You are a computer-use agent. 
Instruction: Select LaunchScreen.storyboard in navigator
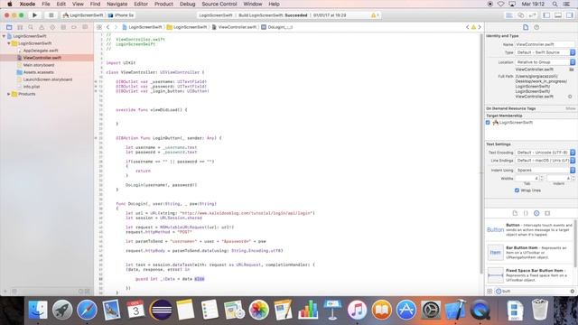point(48,79)
